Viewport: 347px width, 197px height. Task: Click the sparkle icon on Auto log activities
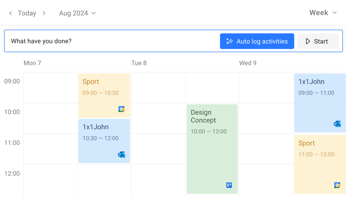[x=229, y=41]
